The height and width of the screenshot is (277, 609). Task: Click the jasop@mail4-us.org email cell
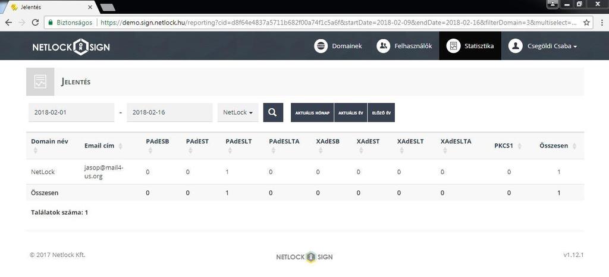pos(103,171)
